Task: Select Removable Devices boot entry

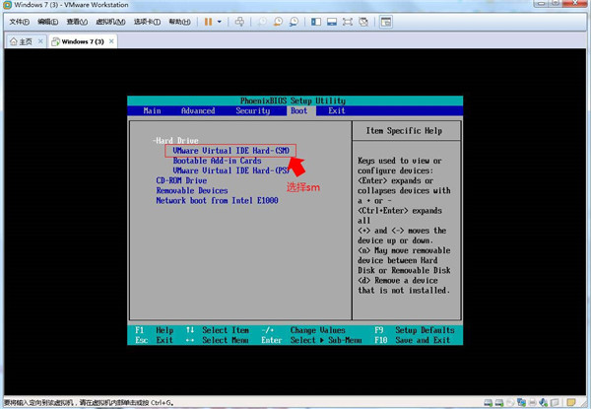Action: click(x=192, y=191)
